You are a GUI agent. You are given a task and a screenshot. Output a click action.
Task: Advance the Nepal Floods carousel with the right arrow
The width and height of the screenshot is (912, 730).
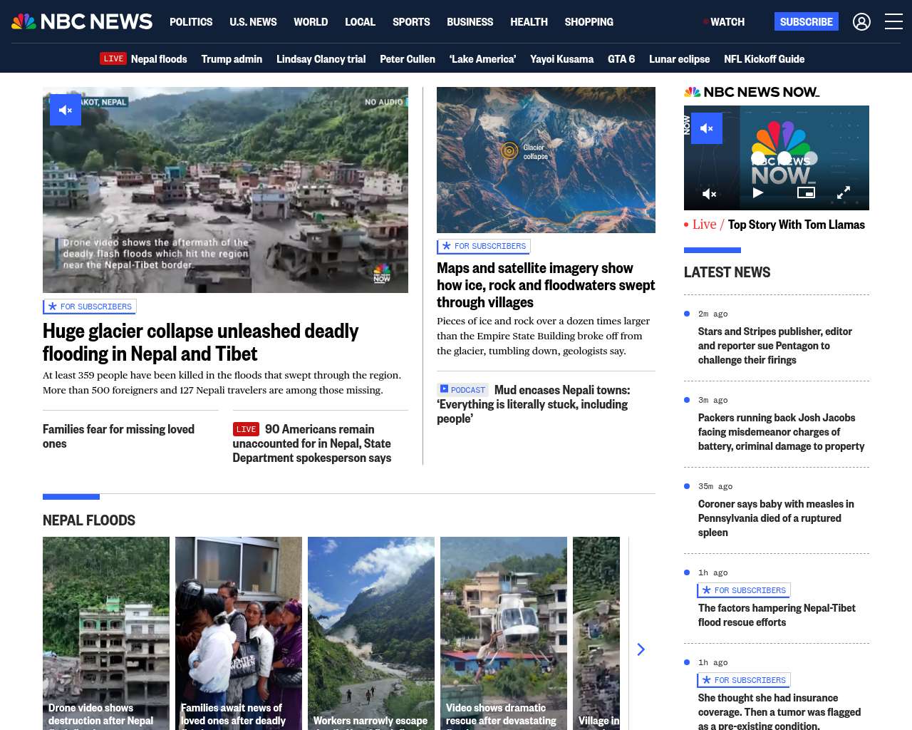pyautogui.click(x=641, y=649)
